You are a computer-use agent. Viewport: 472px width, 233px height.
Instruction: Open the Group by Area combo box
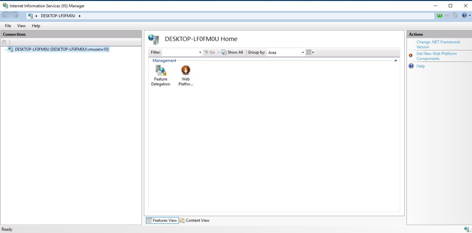tap(286, 53)
